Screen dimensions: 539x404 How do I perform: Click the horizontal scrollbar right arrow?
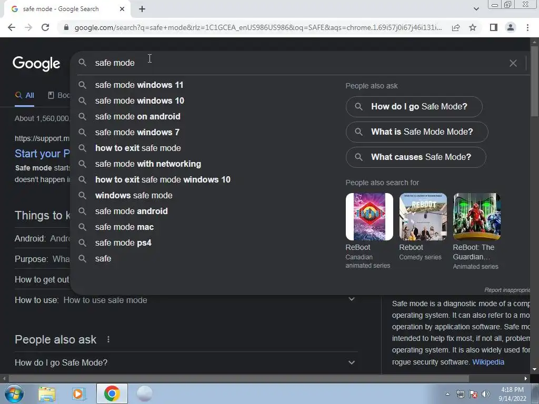pyautogui.click(x=526, y=379)
